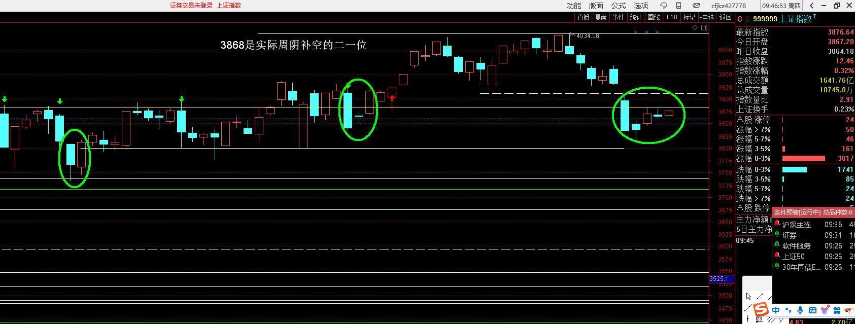Screen dimensions: 855x324
Task: Click the Sogou input method S logo
Action: tap(761, 309)
